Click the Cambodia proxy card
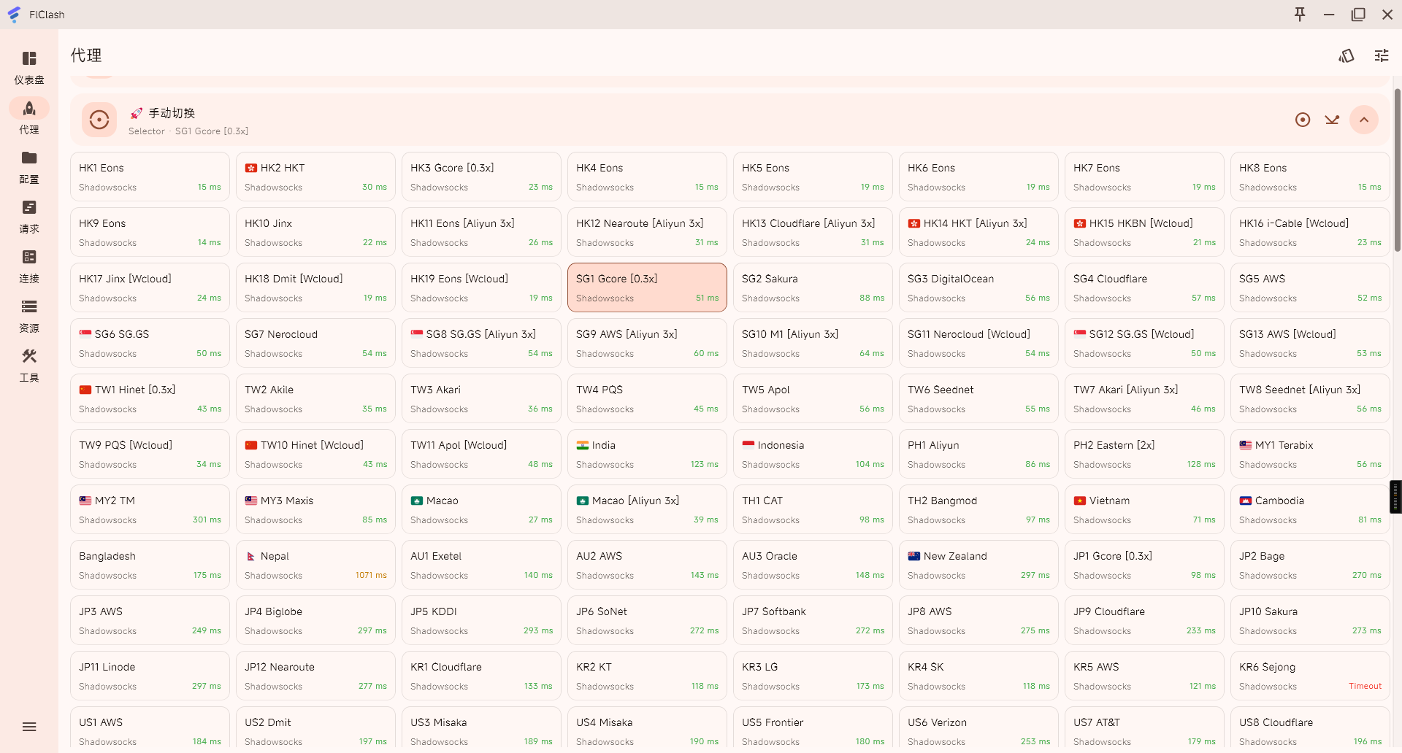This screenshot has width=1402, height=753. [x=1310, y=509]
